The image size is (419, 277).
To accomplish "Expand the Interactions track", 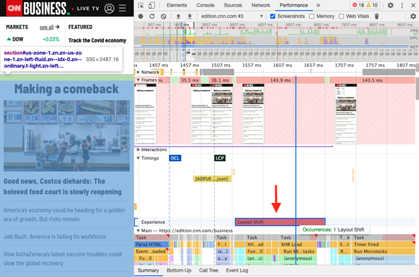I will [138, 149].
